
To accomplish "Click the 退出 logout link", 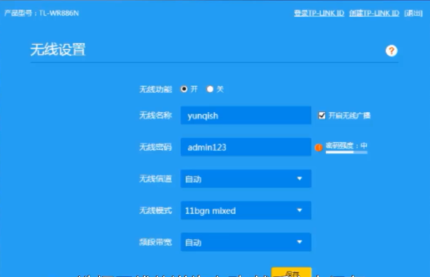I will pos(413,13).
